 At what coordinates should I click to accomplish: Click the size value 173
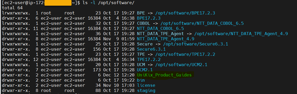tap(97, 70)
